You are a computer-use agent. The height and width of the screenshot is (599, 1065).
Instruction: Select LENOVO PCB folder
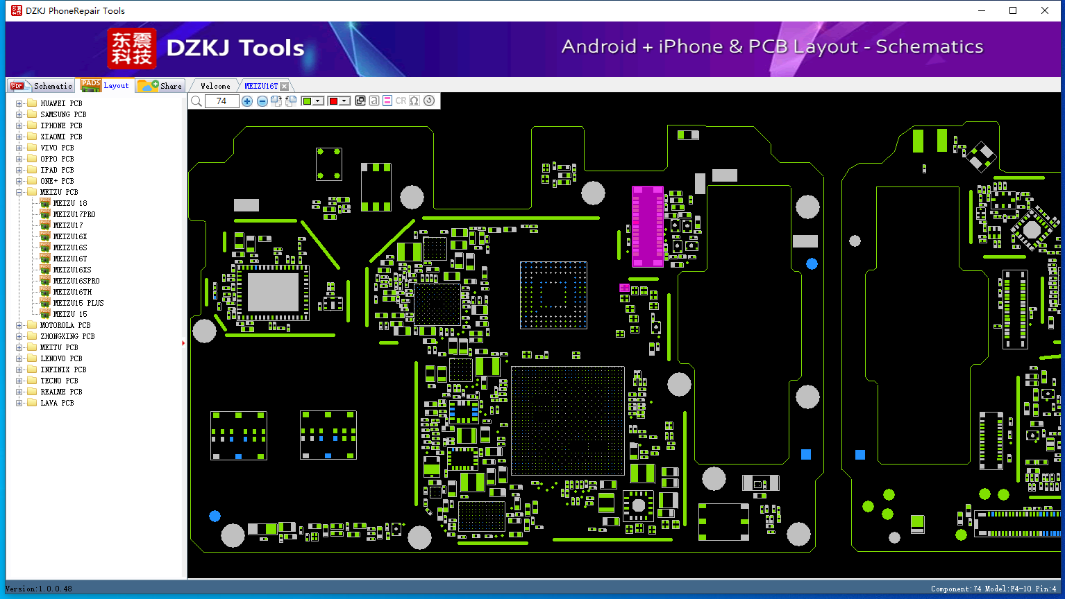(x=61, y=358)
